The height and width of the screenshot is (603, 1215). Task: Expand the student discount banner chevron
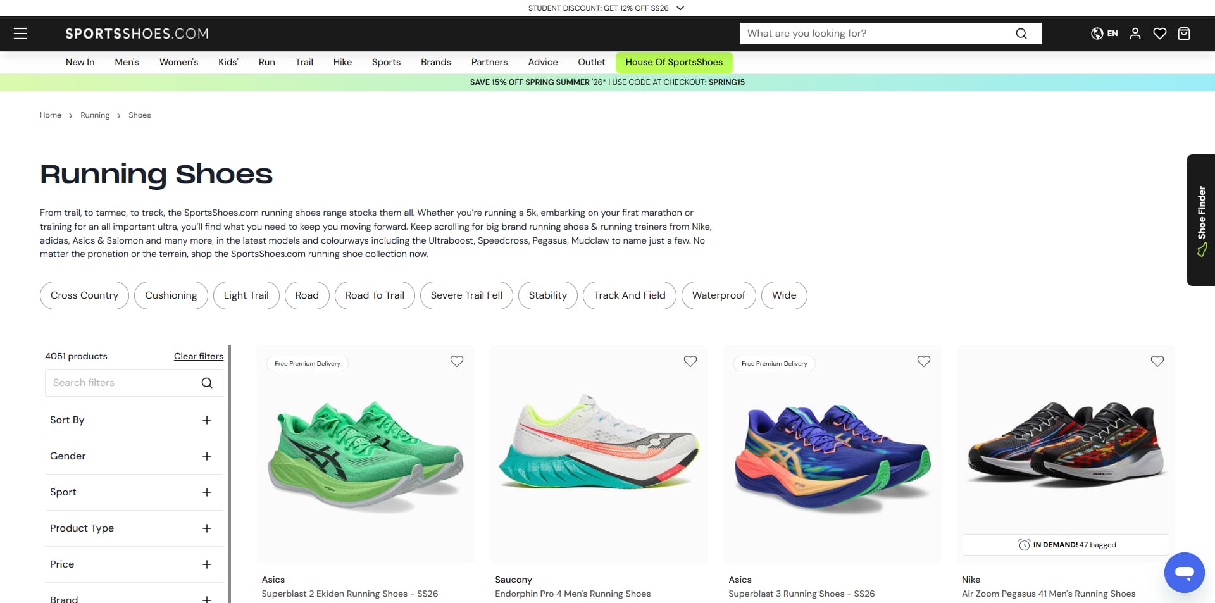[680, 8]
